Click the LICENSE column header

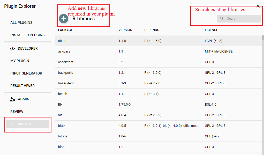tap(211, 30)
